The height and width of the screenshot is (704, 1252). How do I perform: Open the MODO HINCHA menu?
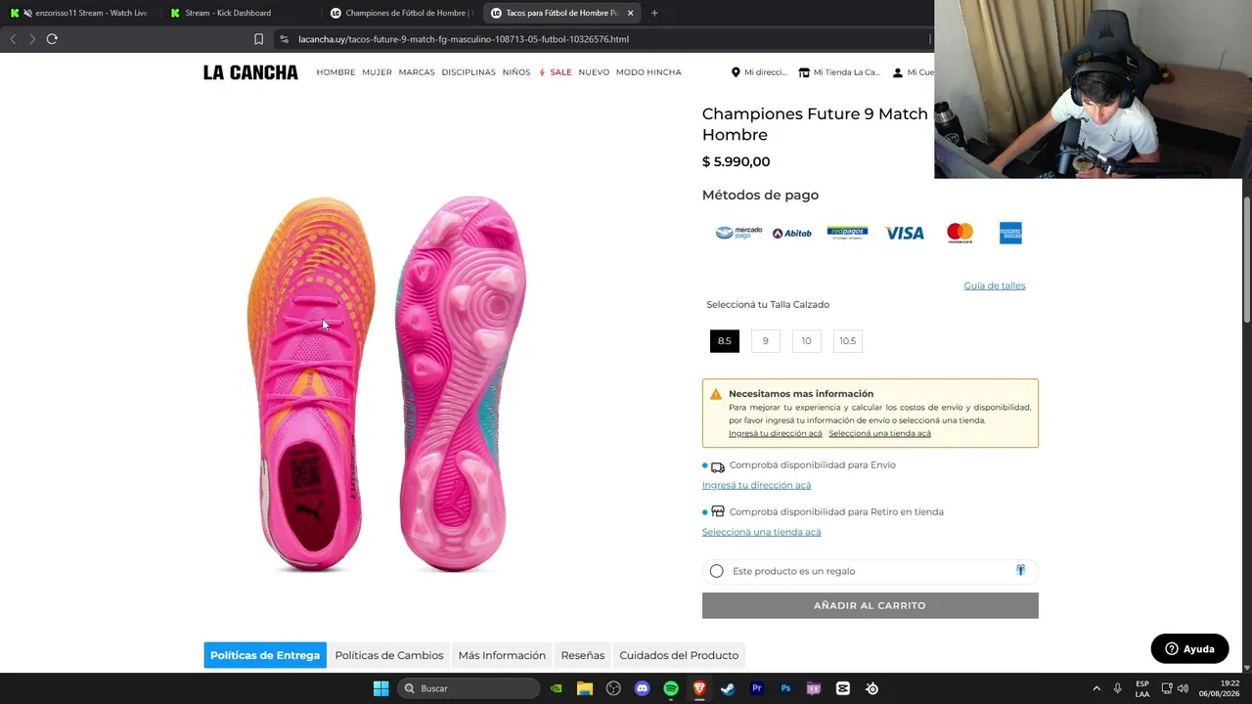tap(648, 72)
